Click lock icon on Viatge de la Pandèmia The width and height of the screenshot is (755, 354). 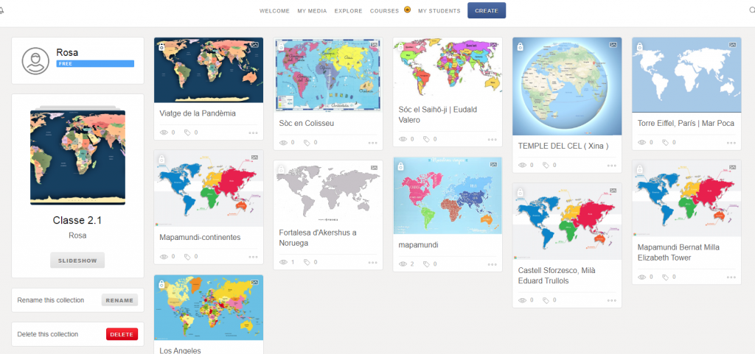(x=161, y=46)
